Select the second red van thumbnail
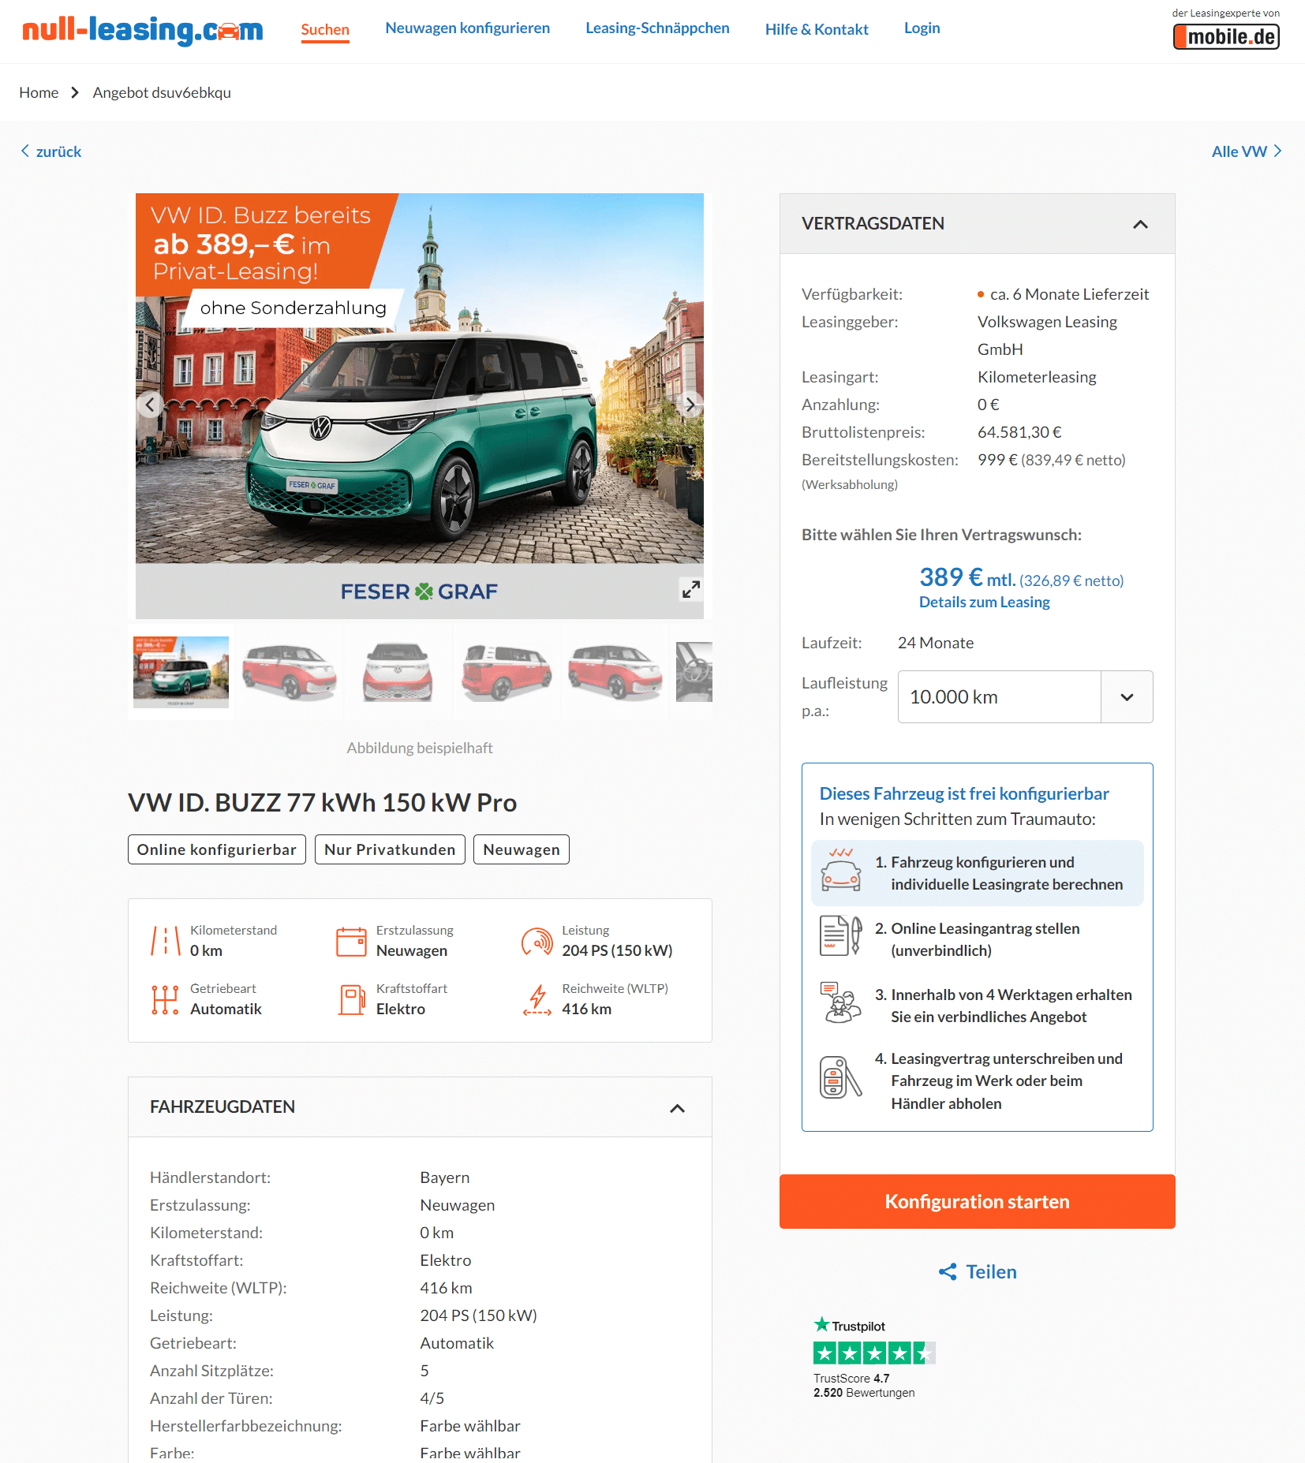This screenshot has height=1463, width=1305. point(290,672)
